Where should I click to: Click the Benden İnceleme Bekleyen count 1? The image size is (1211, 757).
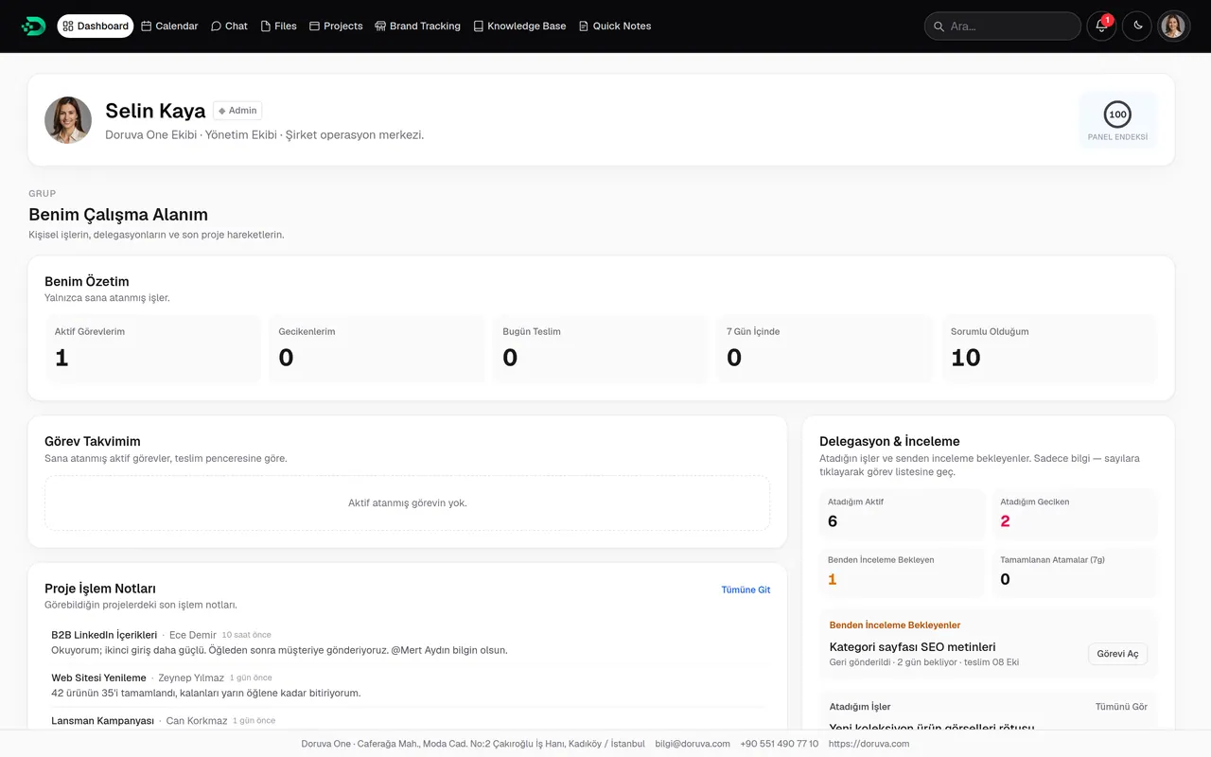903,572
